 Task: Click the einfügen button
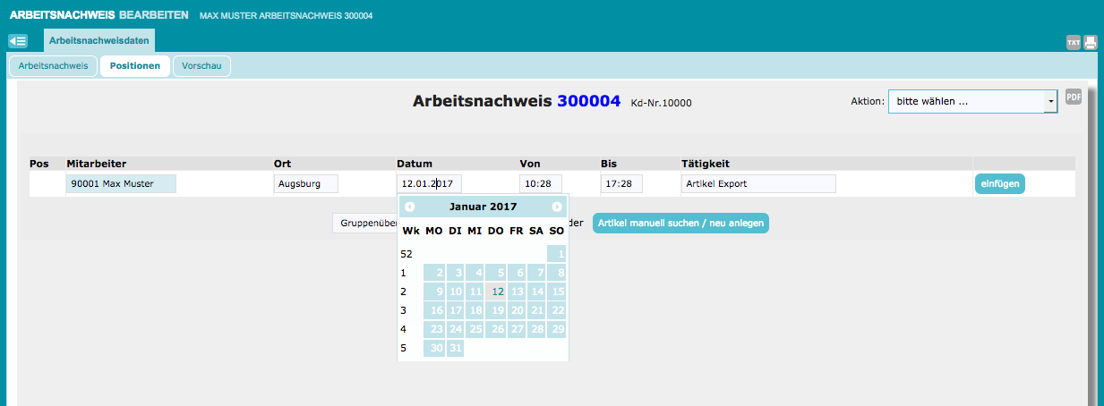999,183
